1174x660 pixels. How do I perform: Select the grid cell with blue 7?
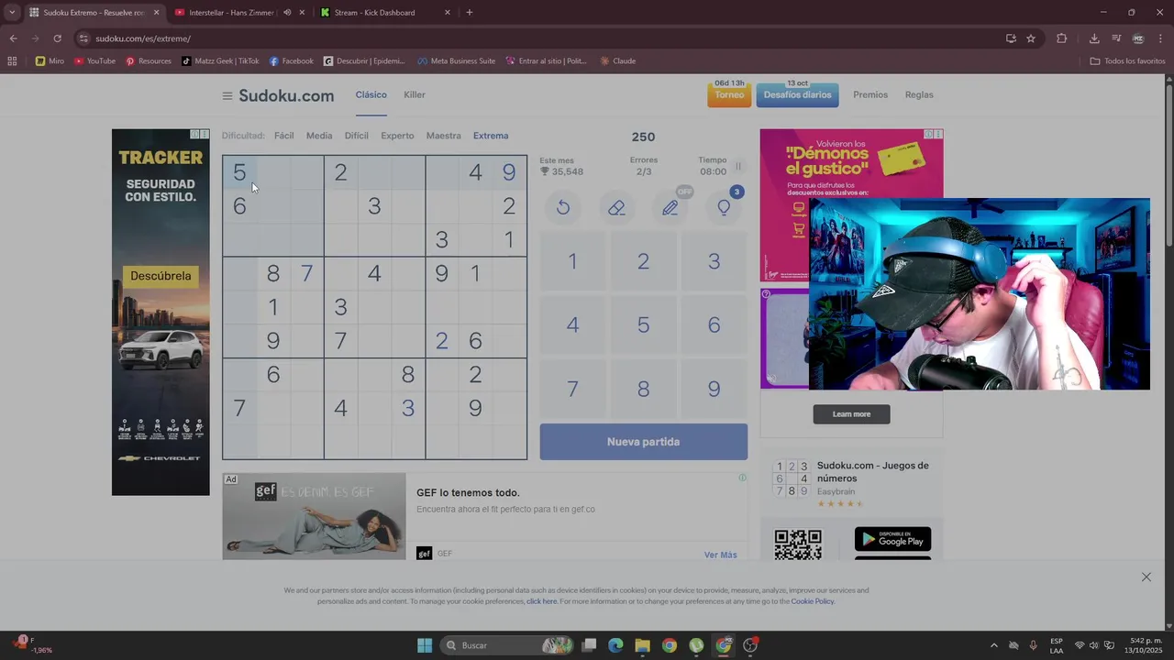point(307,273)
